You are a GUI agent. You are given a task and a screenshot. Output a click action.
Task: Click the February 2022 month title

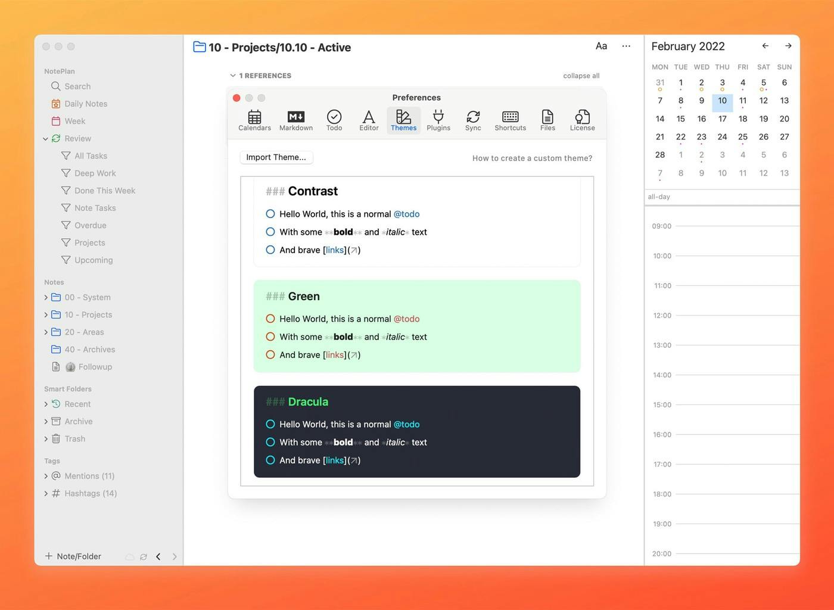coord(688,46)
